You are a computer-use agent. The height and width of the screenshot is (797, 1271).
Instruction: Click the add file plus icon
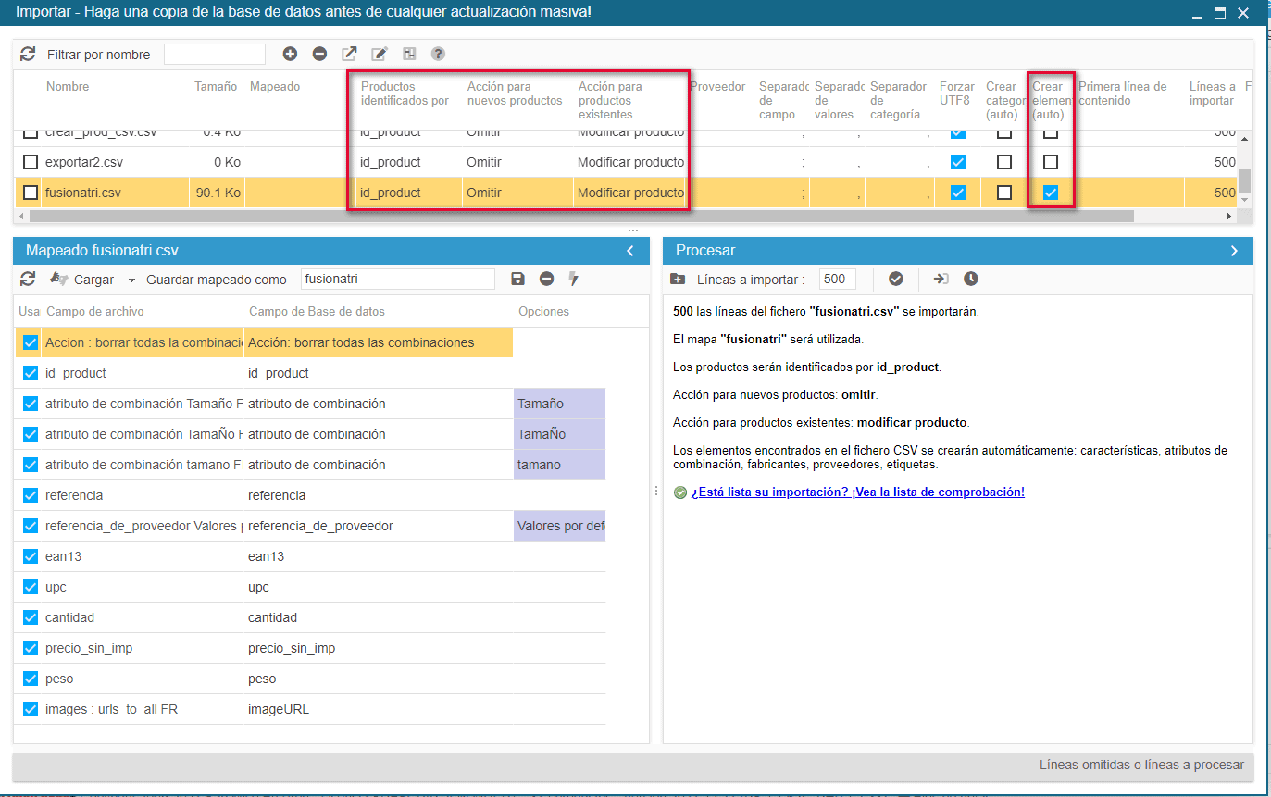coord(290,55)
